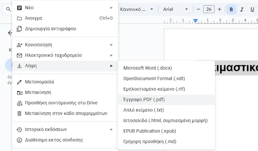
Task: Click the Νέο document icon
Action: (19, 8)
